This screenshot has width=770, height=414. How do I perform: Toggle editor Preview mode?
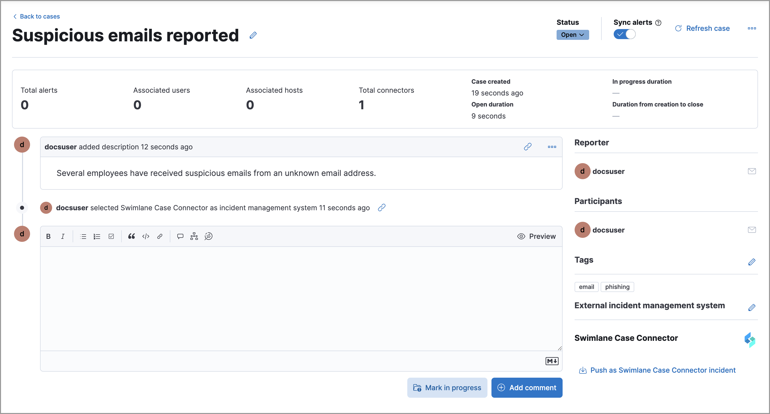tap(536, 236)
